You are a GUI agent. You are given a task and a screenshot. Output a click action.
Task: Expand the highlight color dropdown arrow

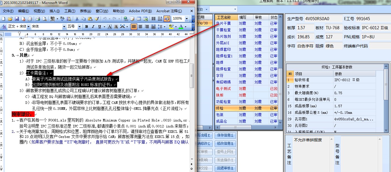coord(176,27)
